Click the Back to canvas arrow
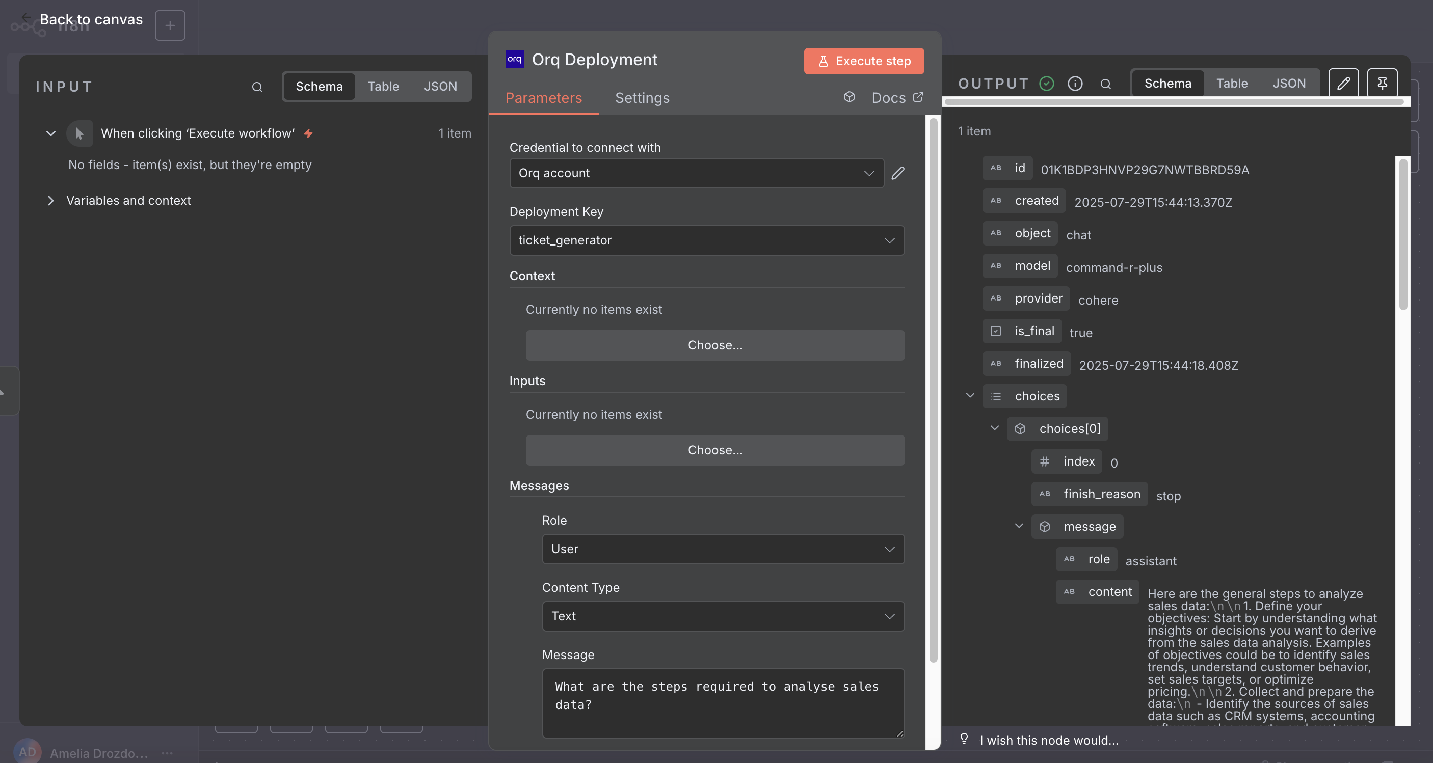The image size is (1433, 763). (25, 17)
